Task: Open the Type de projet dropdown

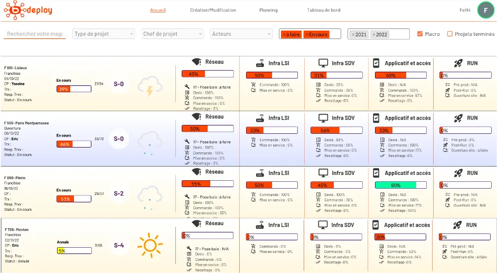Action: click(104, 34)
